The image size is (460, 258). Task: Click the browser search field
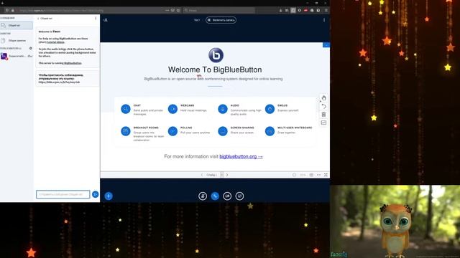(218, 10)
